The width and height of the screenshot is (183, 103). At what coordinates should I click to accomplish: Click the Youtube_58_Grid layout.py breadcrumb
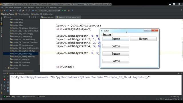(42, 14)
